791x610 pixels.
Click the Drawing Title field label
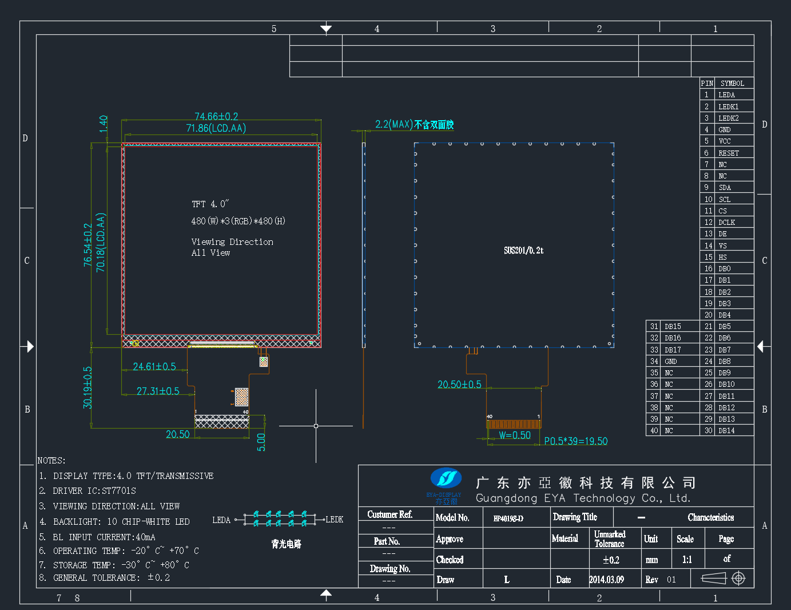coord(575,517)
